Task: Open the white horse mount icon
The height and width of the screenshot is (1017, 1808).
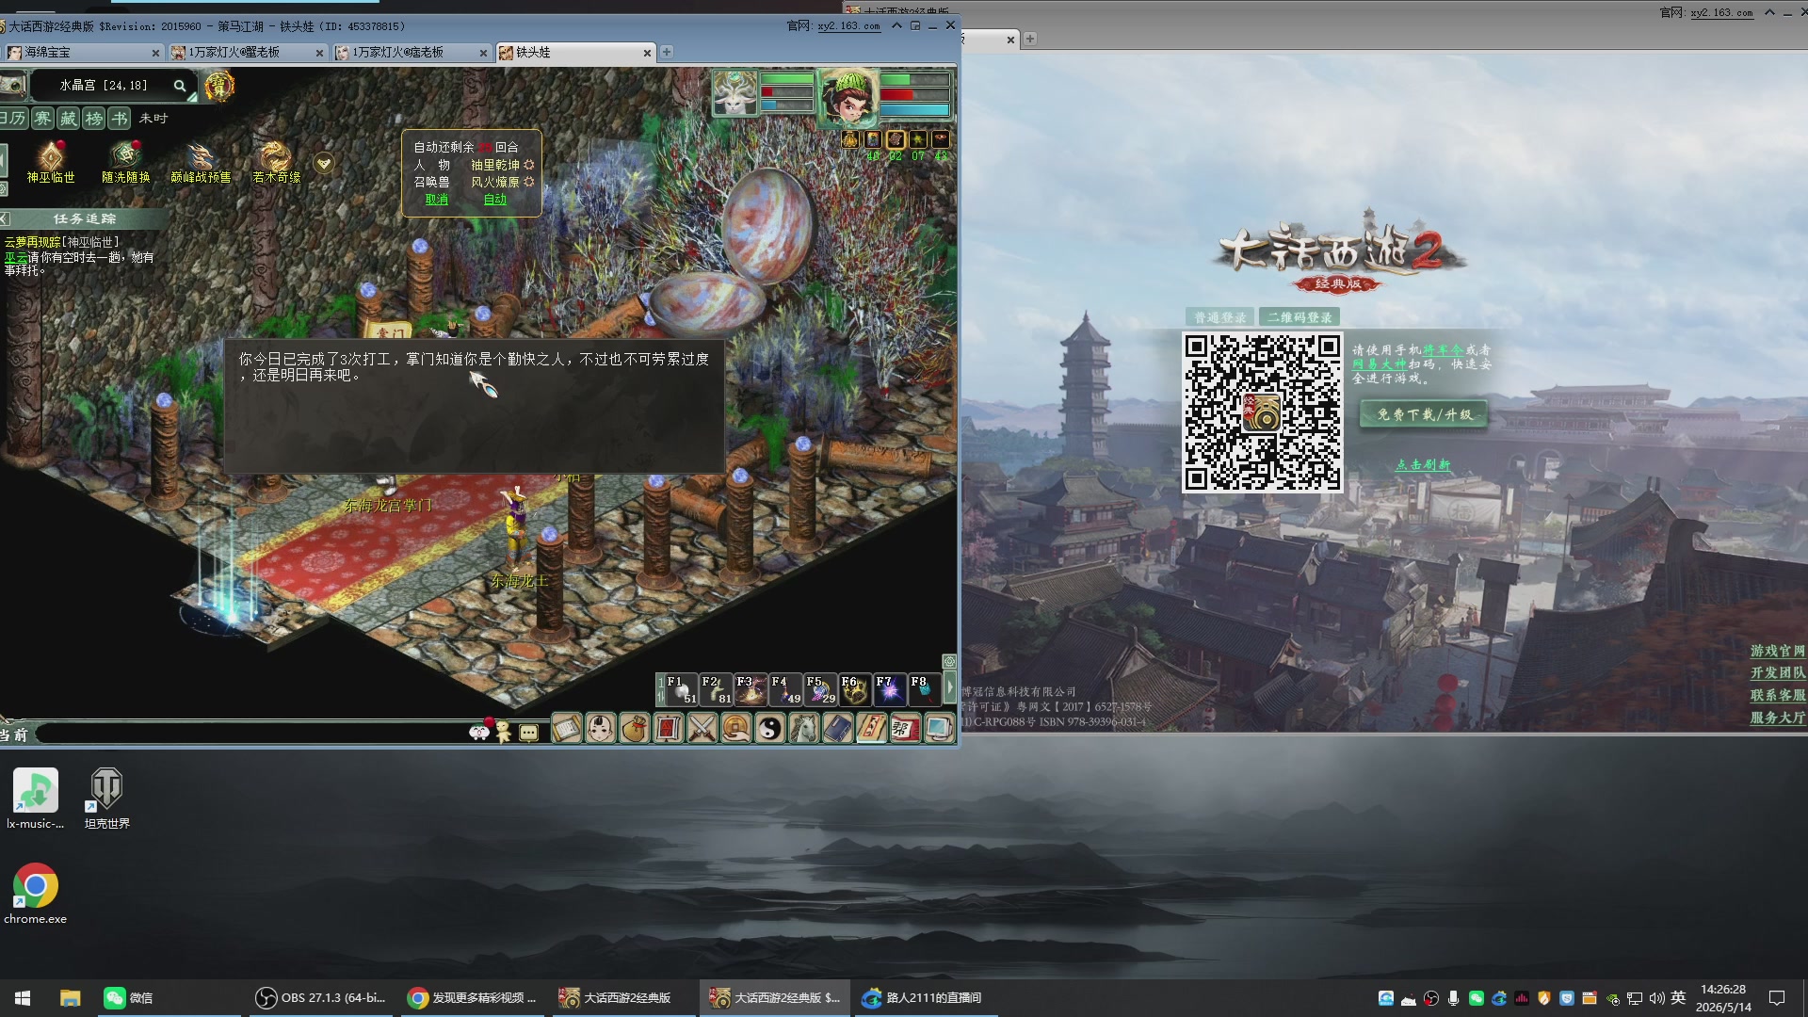Action: 804,728
